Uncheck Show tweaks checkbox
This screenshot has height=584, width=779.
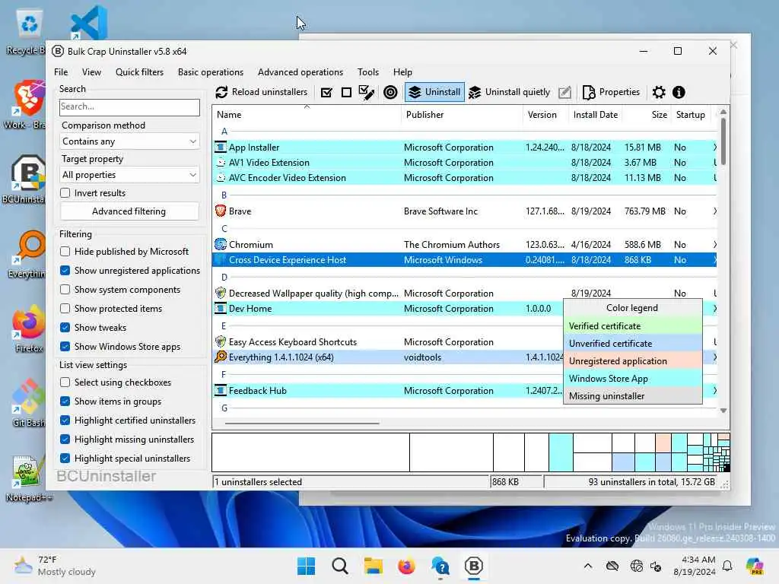click(65, 328)
